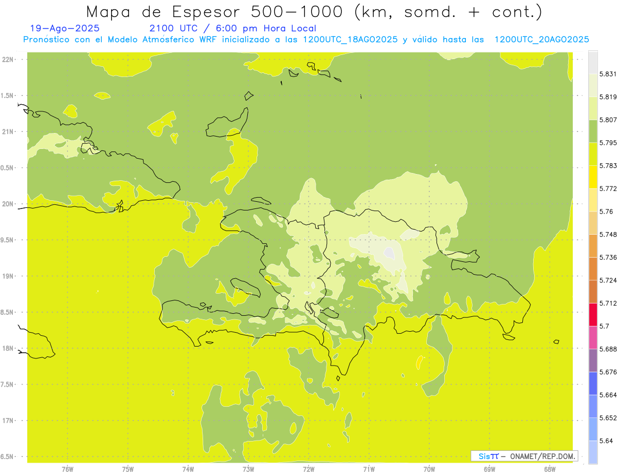Screen dimensions: 617x476
Task: Click the '72W' longitude label
Action: (308, 469)
